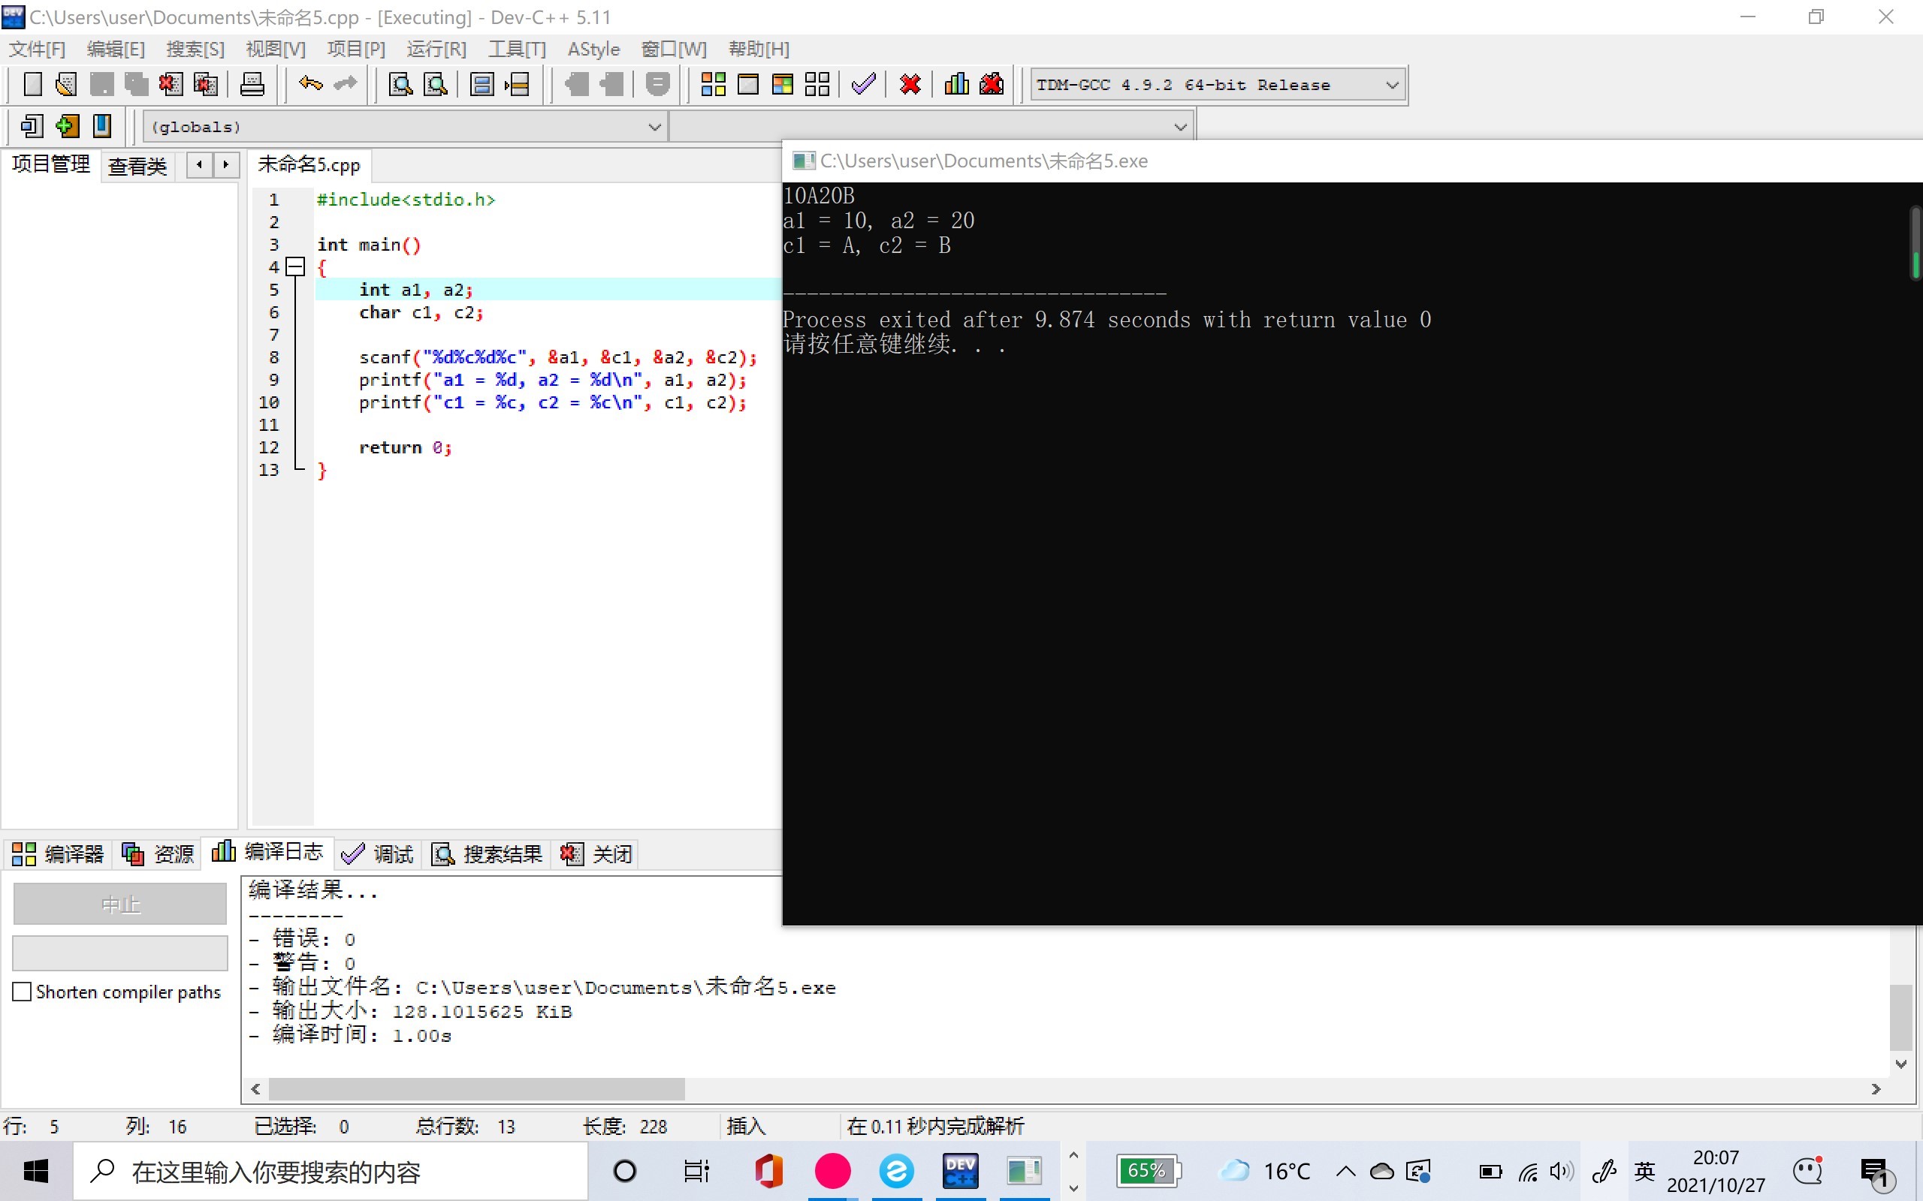Click the Undo arrow icon
The width and height of the screenshot is (1923, 1201).
pyautogui.click(x=310, y=84)
